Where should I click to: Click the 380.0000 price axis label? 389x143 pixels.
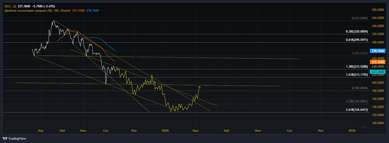point(378,10)
